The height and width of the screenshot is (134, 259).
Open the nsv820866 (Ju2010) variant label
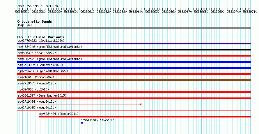click(33, 89)
